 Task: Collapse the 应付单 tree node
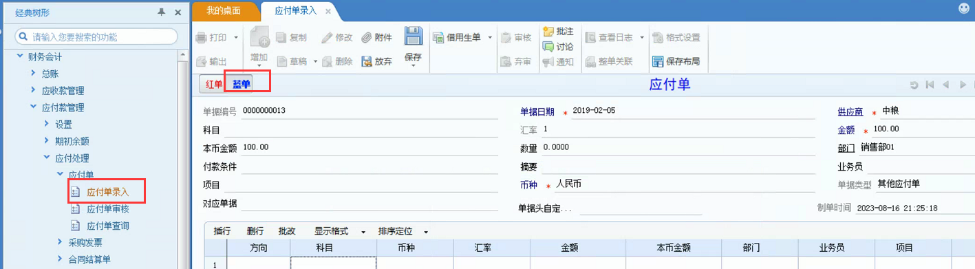point(59,175)
